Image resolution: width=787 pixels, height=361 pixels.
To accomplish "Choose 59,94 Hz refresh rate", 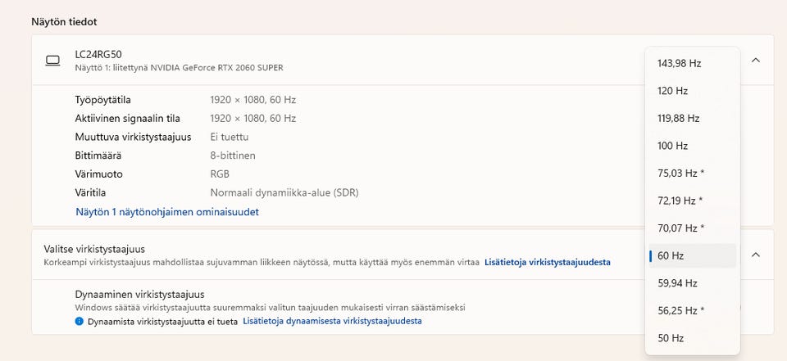I will click(x=692, y=283).
